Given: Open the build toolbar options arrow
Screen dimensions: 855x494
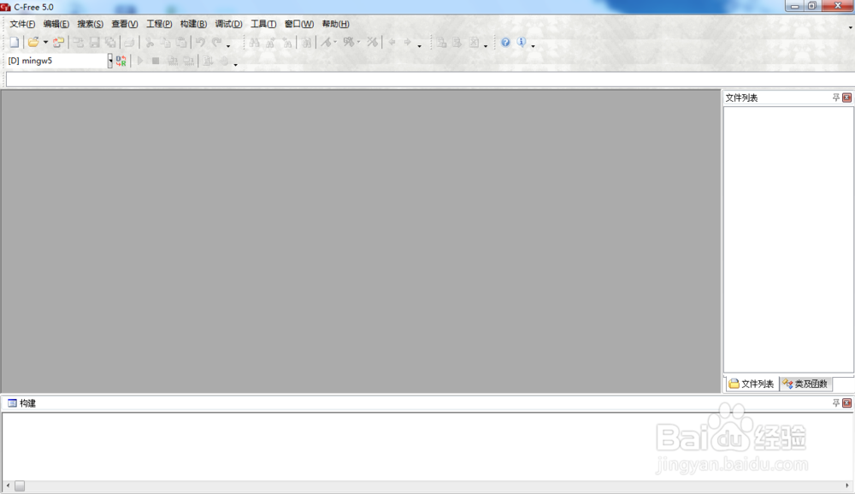Looking at the screenshot, I should tap(236, 64).
